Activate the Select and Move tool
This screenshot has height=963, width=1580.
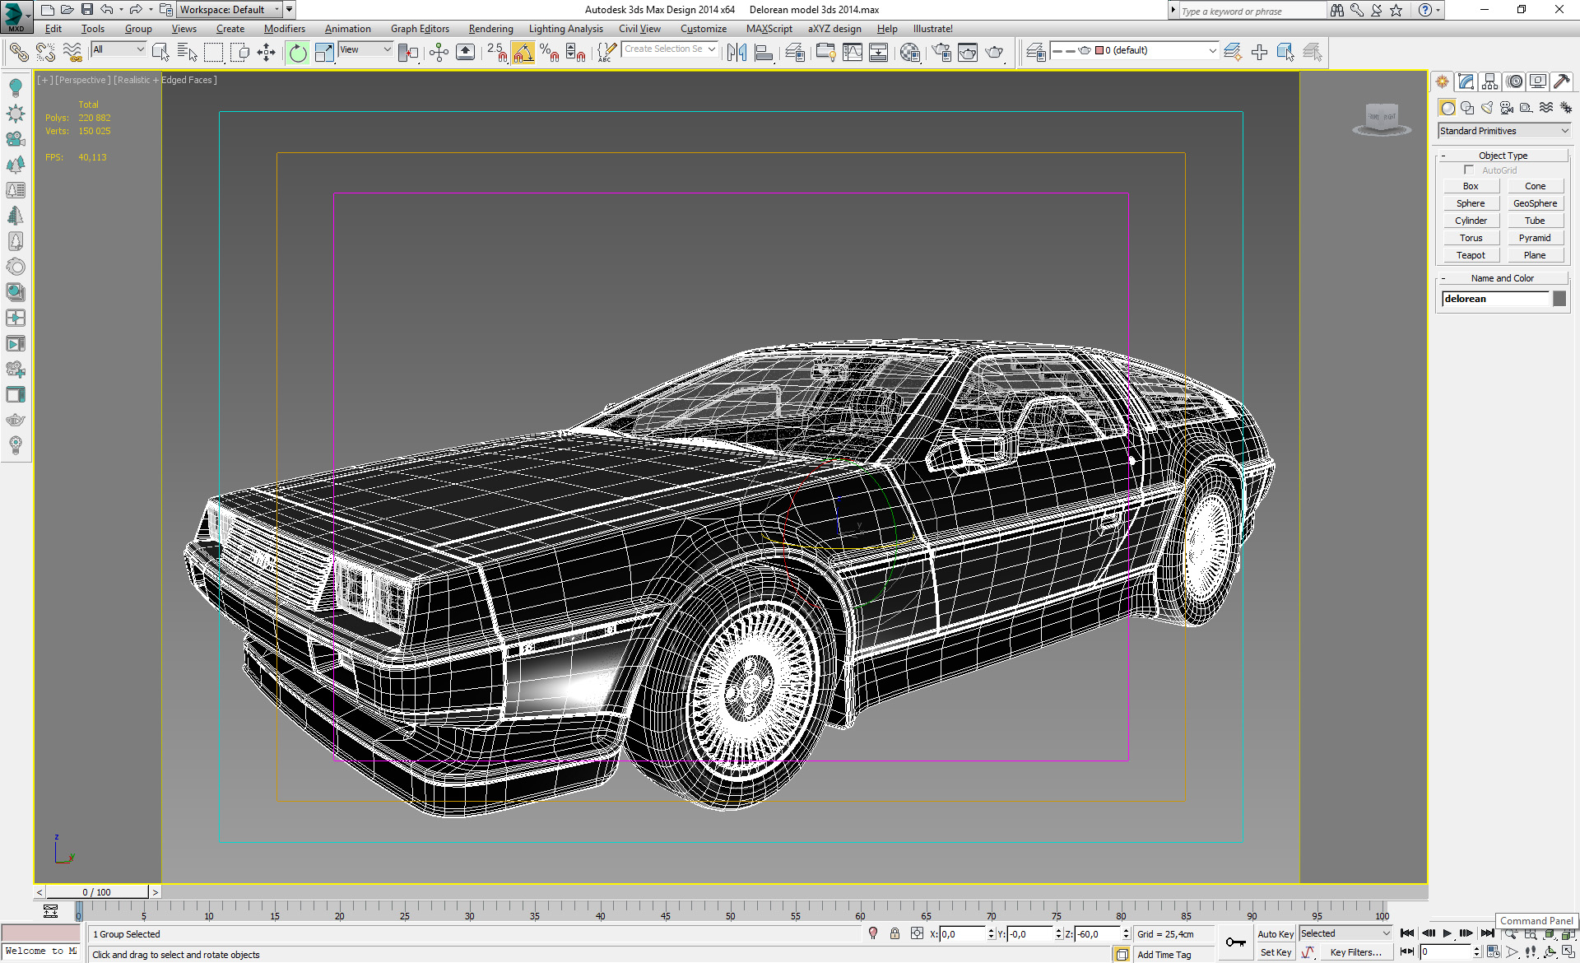266,53
